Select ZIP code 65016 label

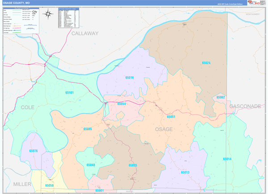130,78
